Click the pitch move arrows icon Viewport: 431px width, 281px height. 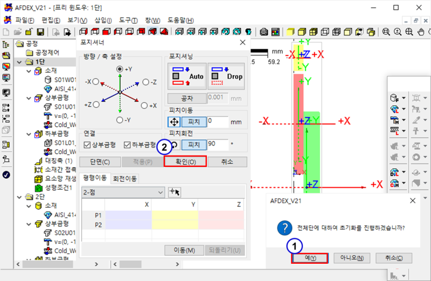(x=174, y=122)
